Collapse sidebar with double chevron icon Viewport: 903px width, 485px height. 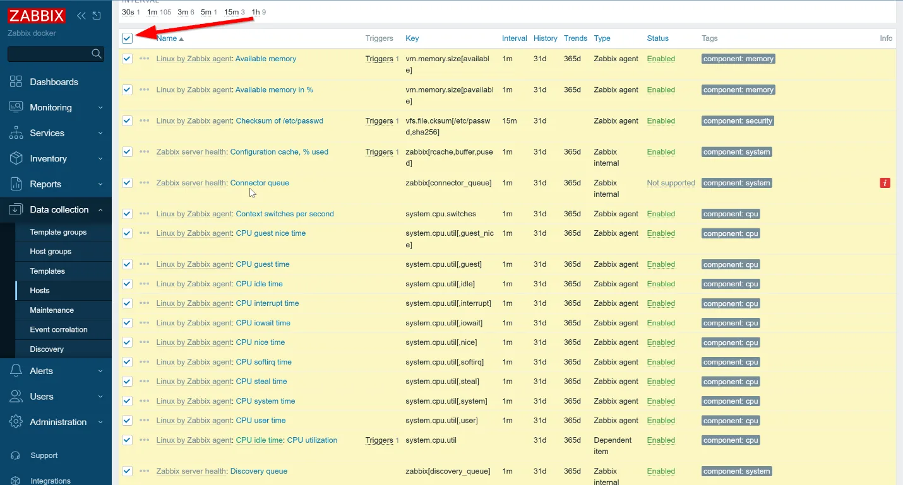pos(81,16)
